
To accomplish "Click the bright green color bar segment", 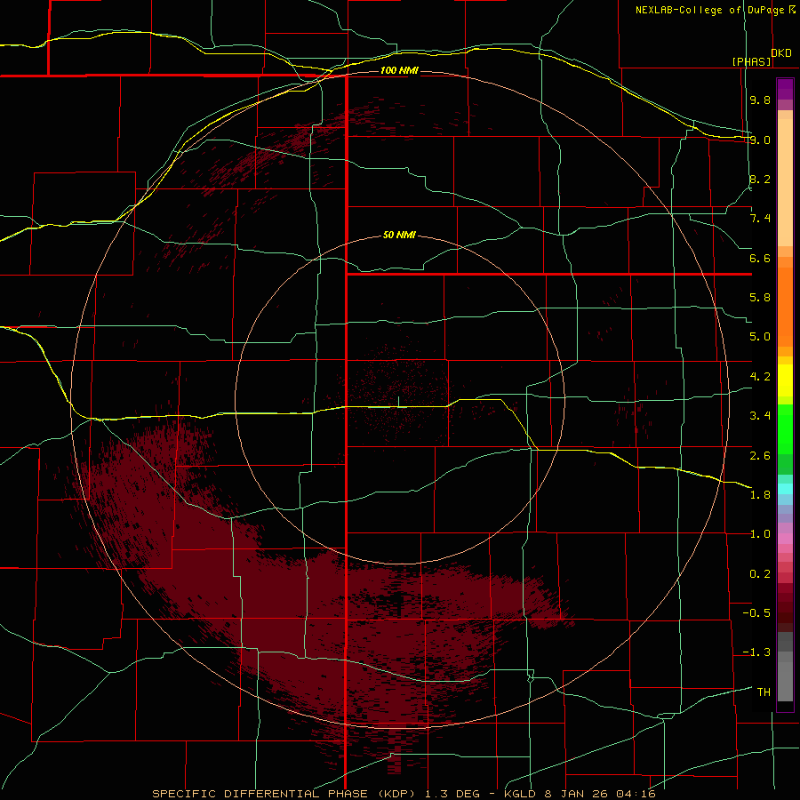I will coord(785,429).
